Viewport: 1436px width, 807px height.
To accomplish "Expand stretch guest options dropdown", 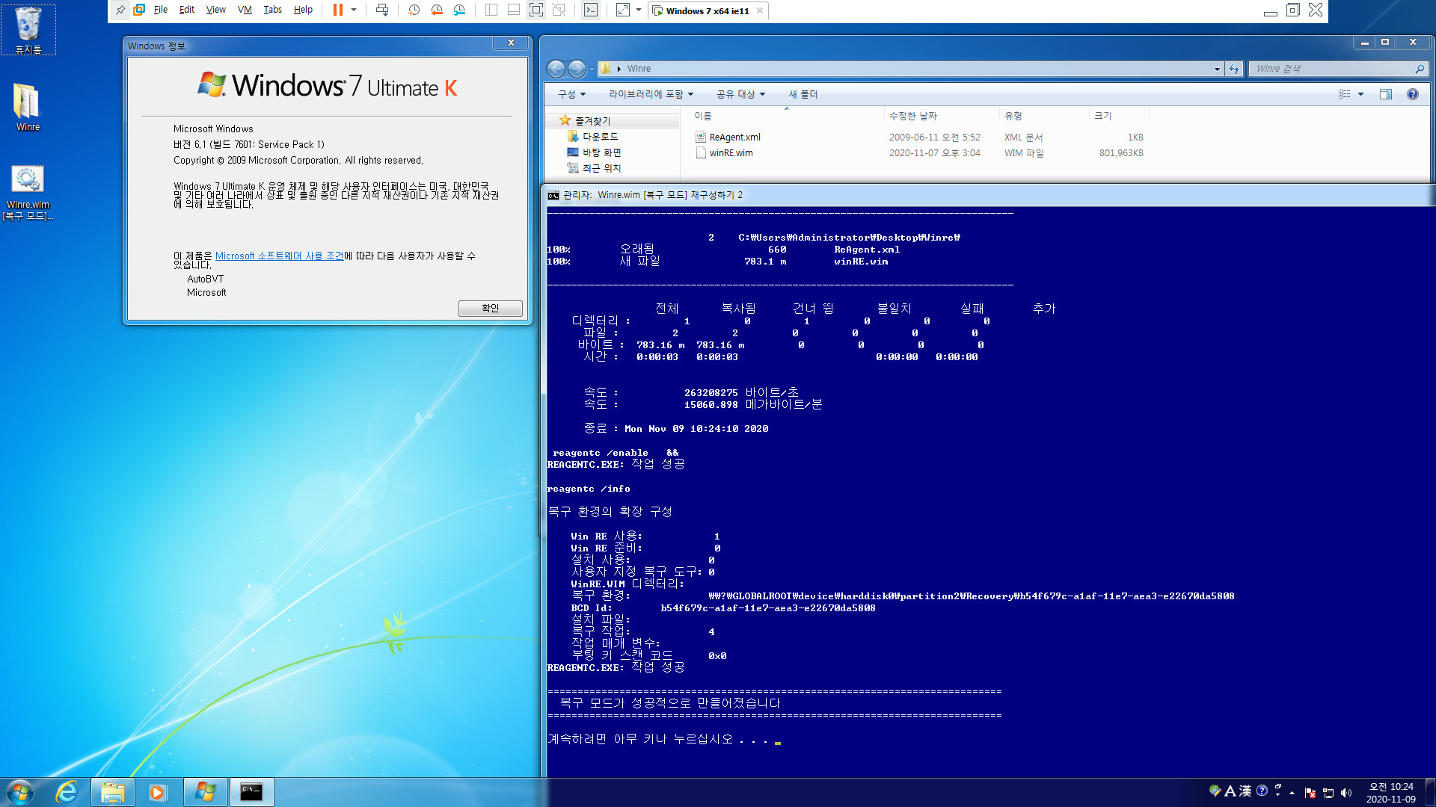I will click(639, 10).
